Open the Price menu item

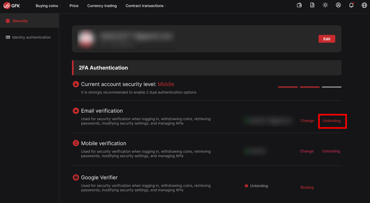pos(74,6)
